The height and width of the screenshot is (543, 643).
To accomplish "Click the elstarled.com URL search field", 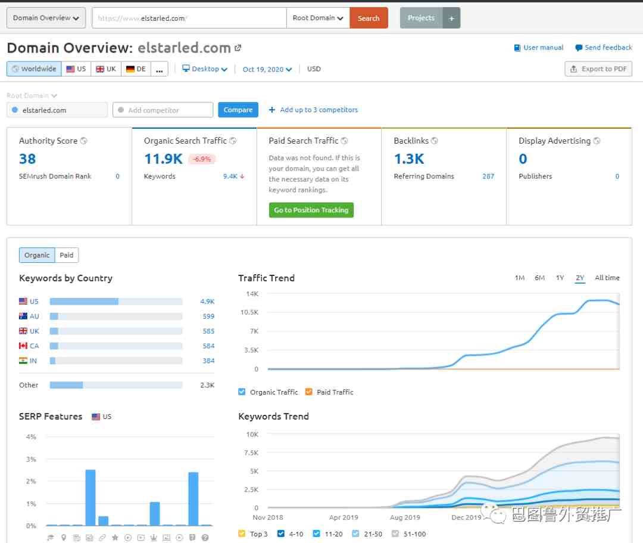I will pos(189,18).
